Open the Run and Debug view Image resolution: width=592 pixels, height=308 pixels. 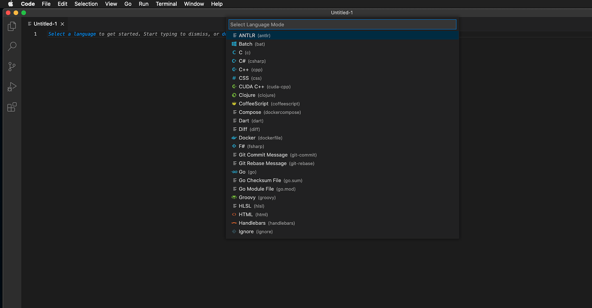pos(12,87)
